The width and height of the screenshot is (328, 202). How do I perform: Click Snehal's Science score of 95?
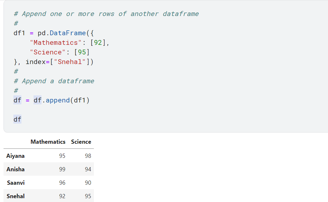(x=88, y=196)
